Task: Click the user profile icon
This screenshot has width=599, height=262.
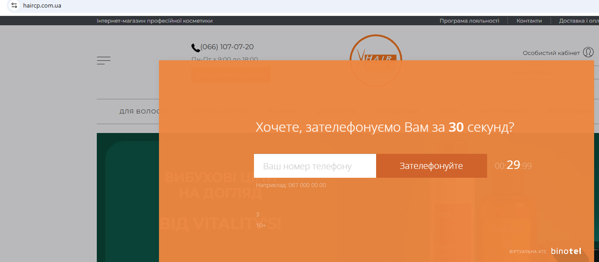Action: click(x=588, y=52)
